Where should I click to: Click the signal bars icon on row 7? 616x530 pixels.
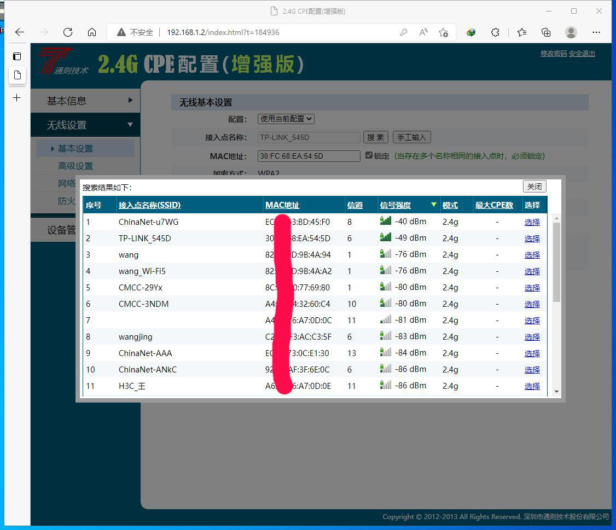[385, 319]
